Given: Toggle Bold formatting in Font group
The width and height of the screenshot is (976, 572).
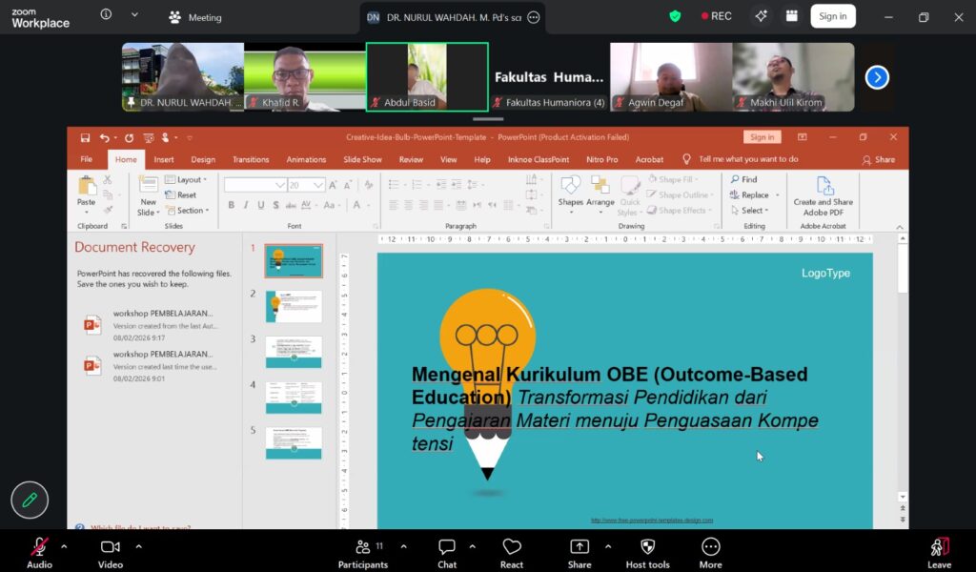Looking at the screenshot, I should coord(231,205).
